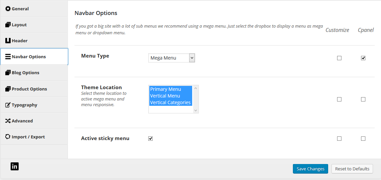
Task: Choose Primary Menu in the location listbox
Action: (170, 89)
